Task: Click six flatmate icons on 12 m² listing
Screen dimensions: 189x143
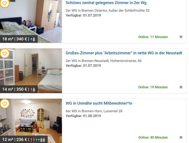Action: (38, 140)
